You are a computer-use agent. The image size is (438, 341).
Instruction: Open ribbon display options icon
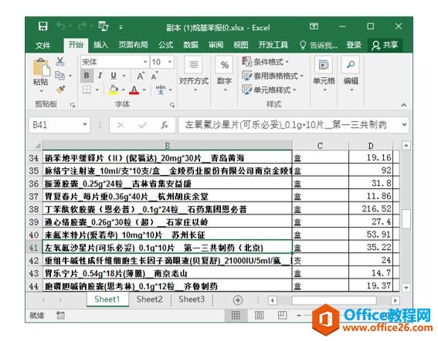[314, 26]
